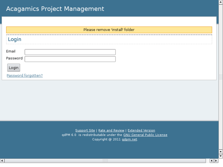
Task: Click the 'Acagamics Project Management' header title
Action: (x=55, y=9)
